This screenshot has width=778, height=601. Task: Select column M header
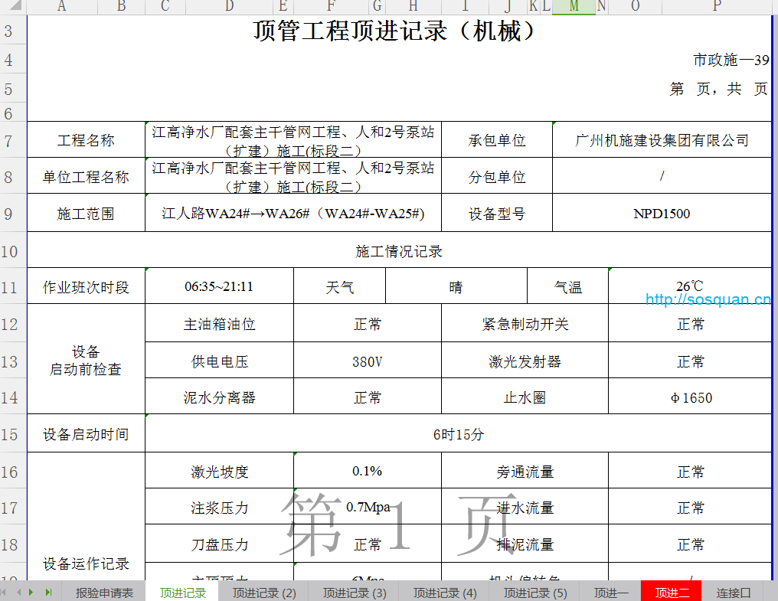pyautogui.click(x=574, y=7)
